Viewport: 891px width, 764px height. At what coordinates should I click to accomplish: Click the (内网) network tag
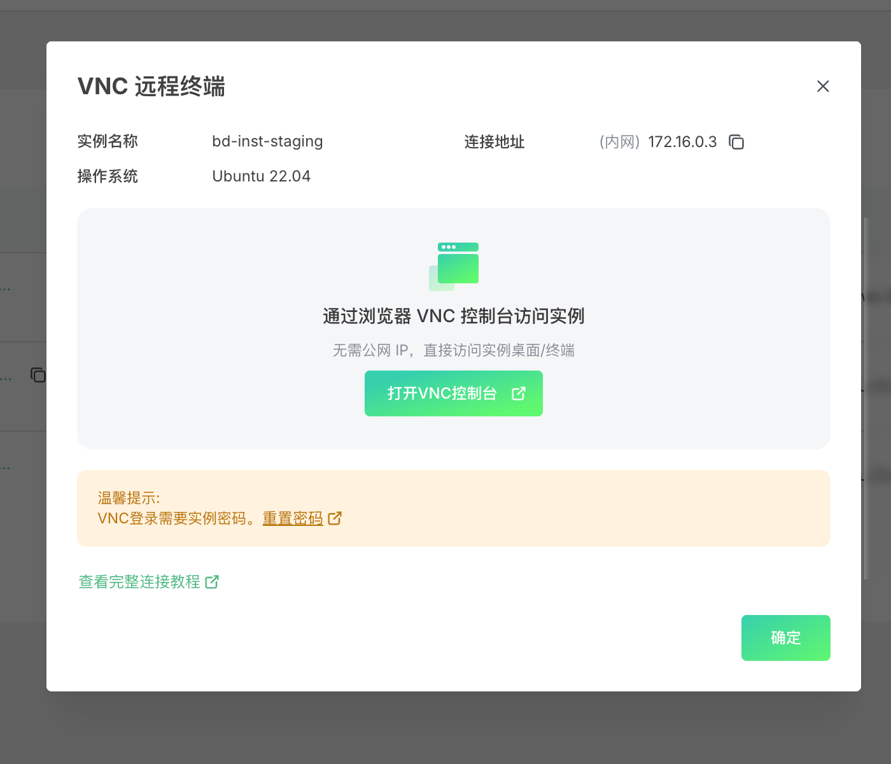point(620,142)
